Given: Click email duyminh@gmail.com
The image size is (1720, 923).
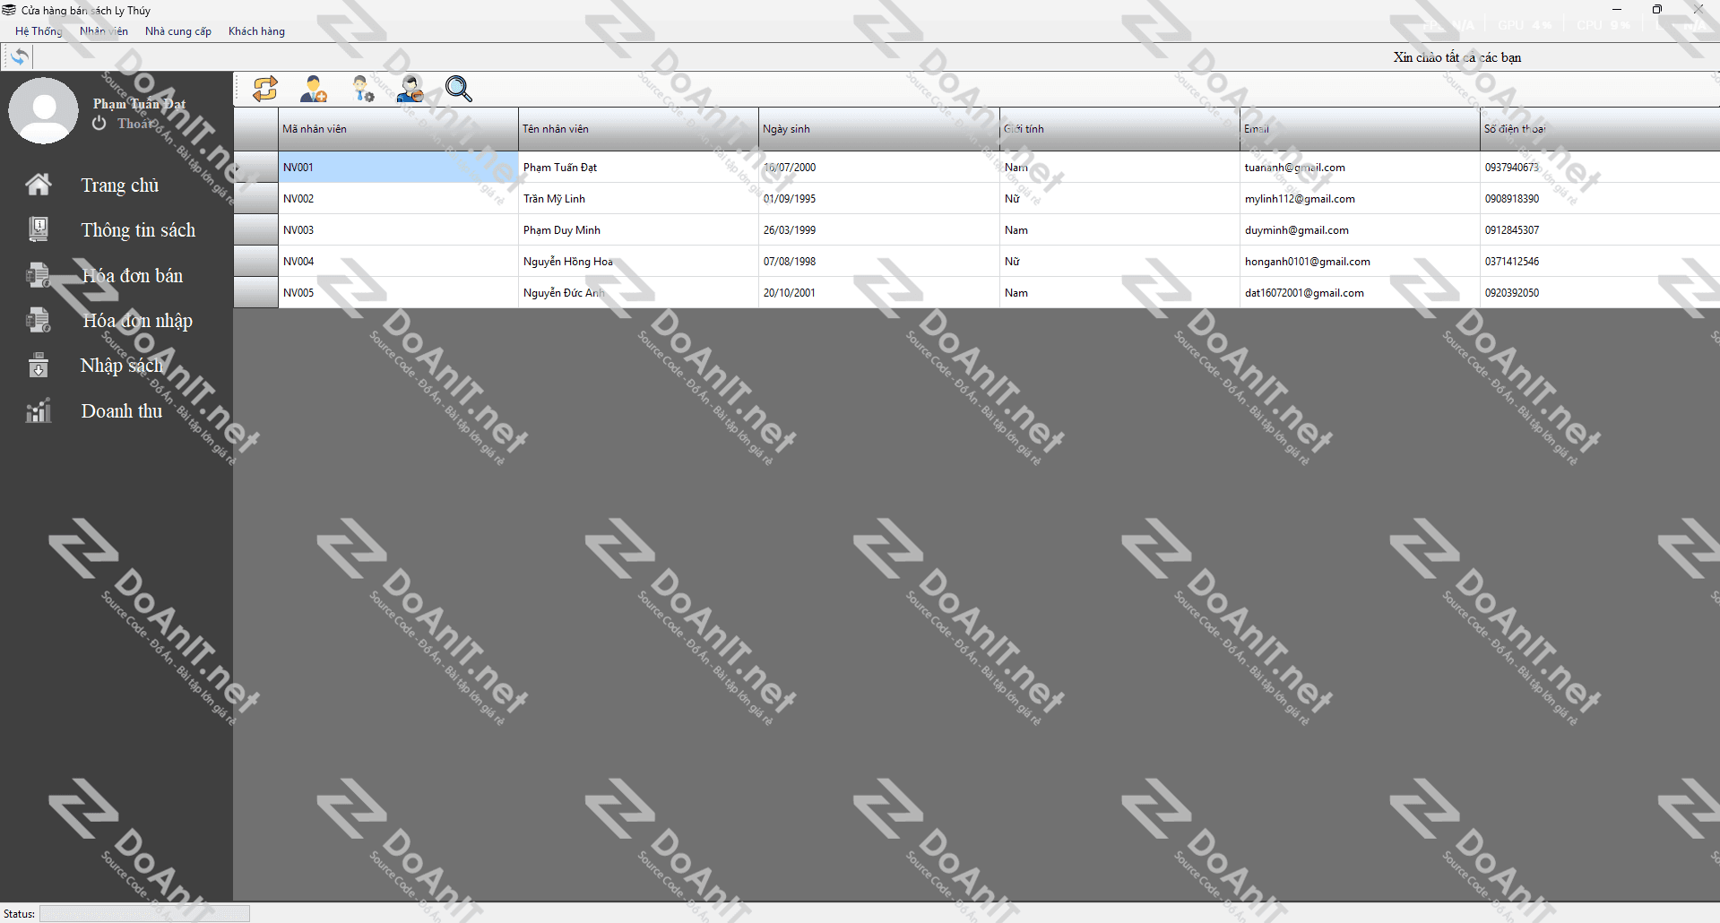Looking at the screenshot, I should (x=1360, y=230).
